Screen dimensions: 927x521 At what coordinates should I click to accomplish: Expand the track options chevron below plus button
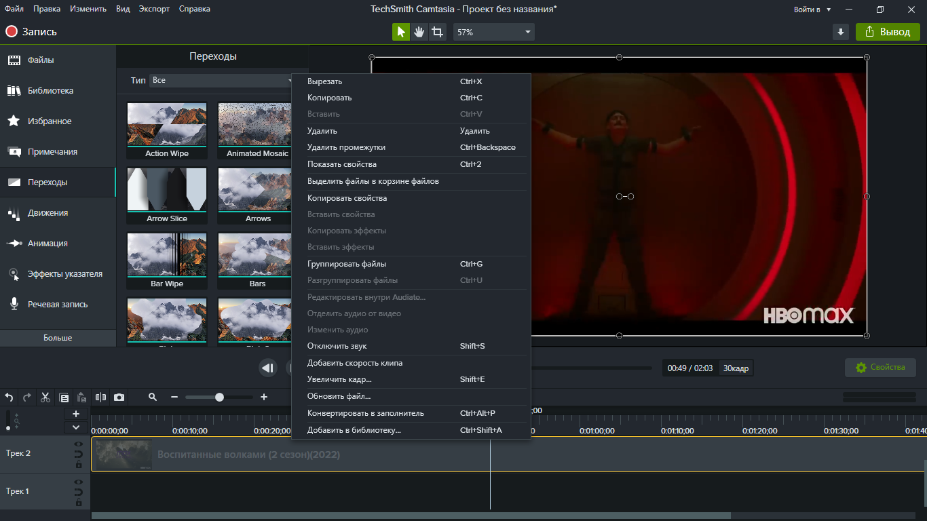tap(76, 427)
